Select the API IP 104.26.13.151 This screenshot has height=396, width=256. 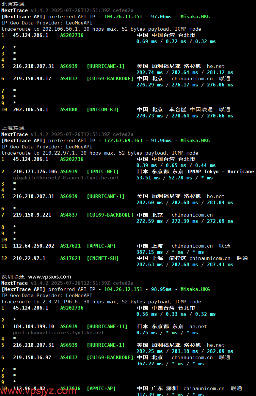click(123, 17)
